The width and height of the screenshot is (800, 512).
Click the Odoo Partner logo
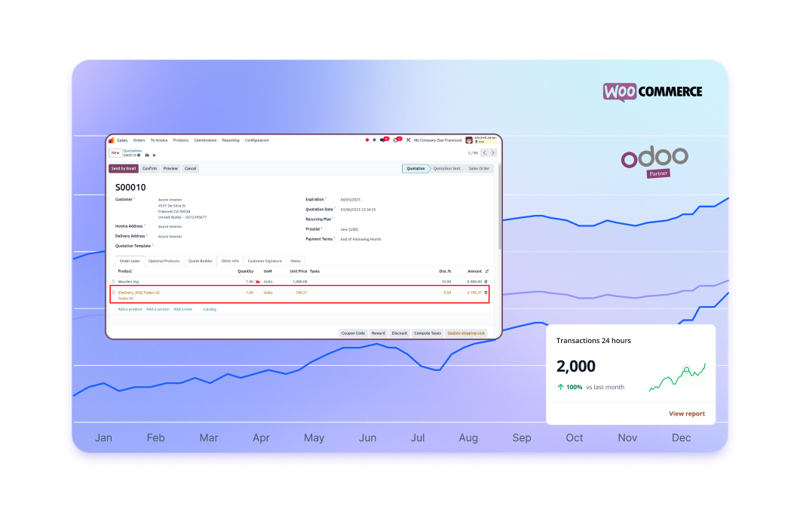654,162
